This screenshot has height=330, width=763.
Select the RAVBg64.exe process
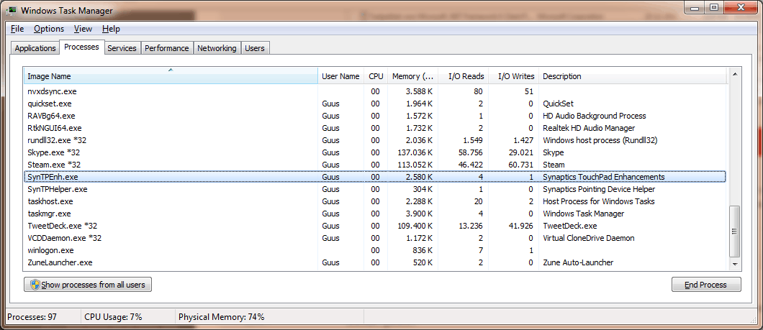tap(375, 116)
